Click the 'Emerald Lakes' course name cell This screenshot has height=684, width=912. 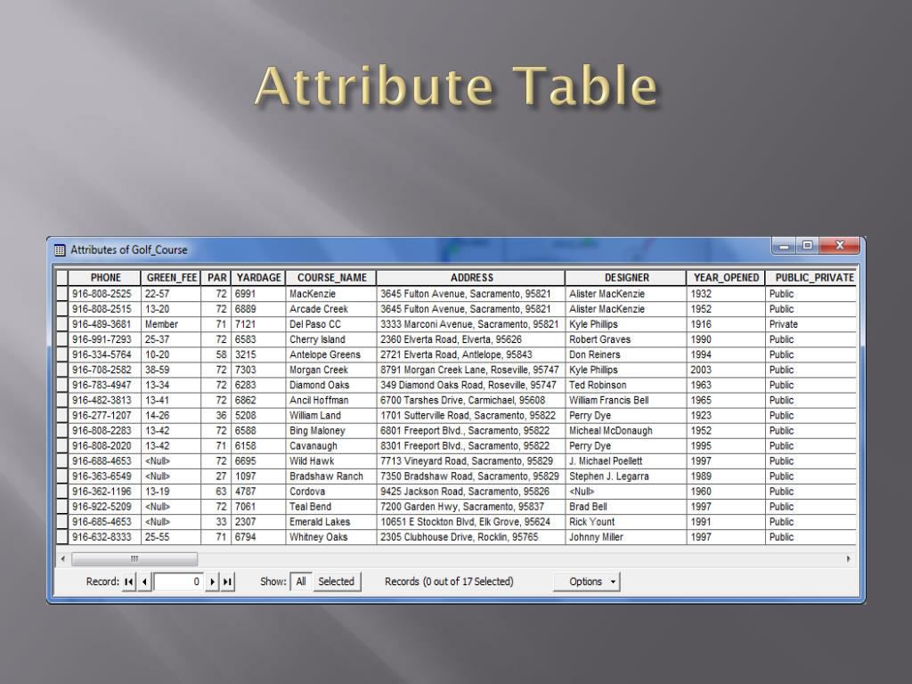click(331, 522)
